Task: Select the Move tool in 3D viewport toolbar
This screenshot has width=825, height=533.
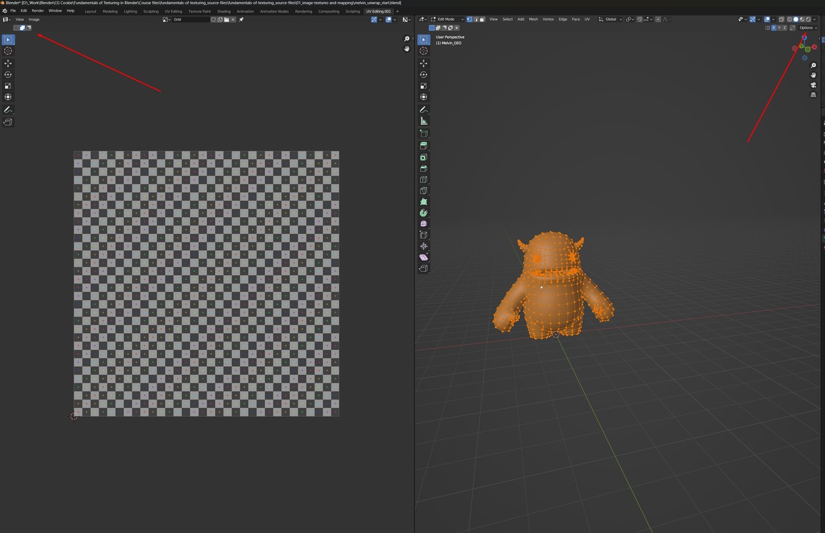Action: 423,63
